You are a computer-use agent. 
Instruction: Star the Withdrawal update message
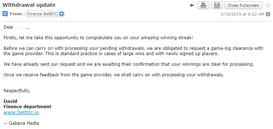tap(268, 5)
